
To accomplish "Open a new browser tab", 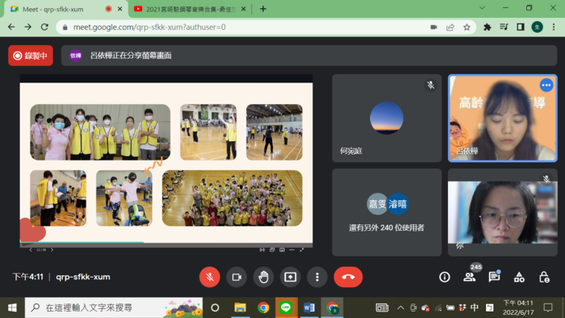I will (x=263, y=9).
